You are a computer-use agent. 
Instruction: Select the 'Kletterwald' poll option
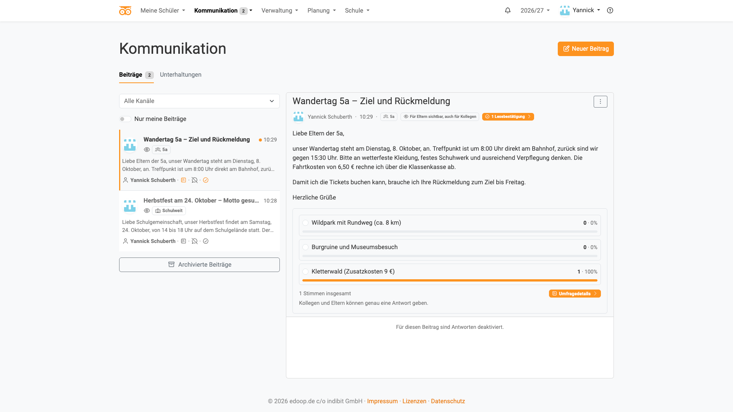(305, 272)
